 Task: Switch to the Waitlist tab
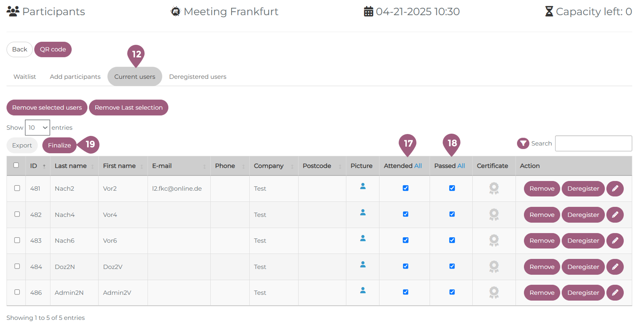pyautogui.click(x=25, y=77)
